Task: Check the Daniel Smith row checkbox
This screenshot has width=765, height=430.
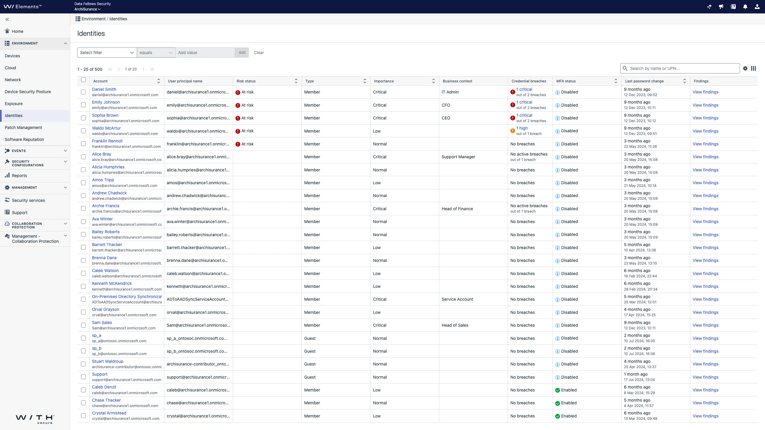Action: [x=83, y=92]
